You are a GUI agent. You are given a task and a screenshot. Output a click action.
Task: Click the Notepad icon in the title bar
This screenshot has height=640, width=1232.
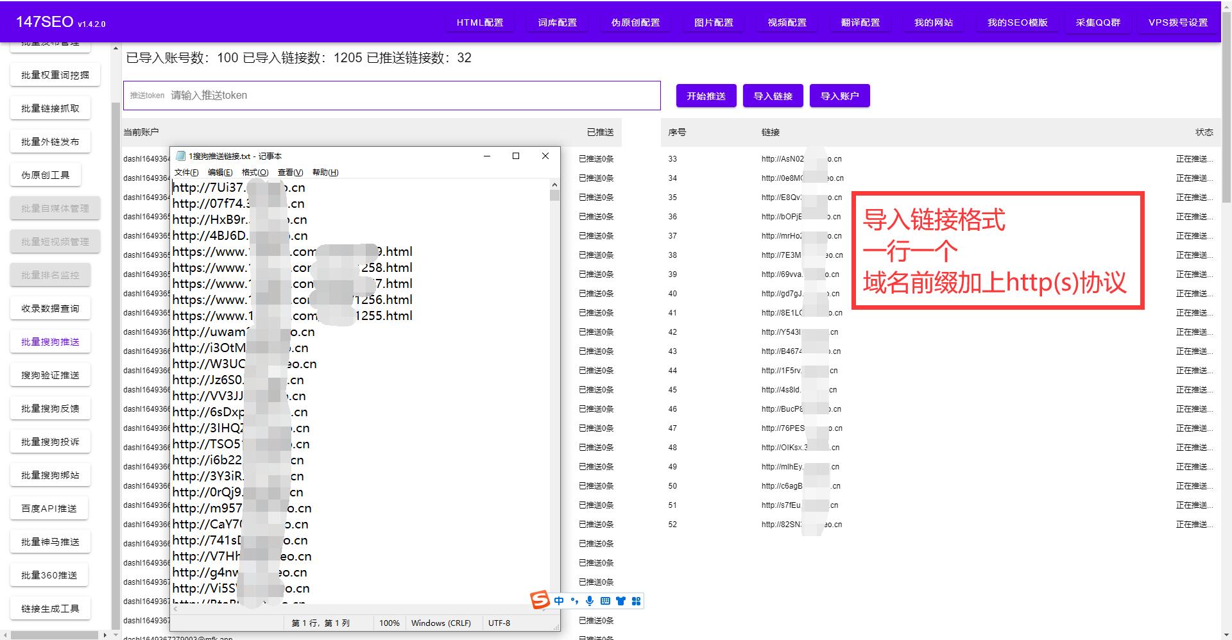pos(182,156)
